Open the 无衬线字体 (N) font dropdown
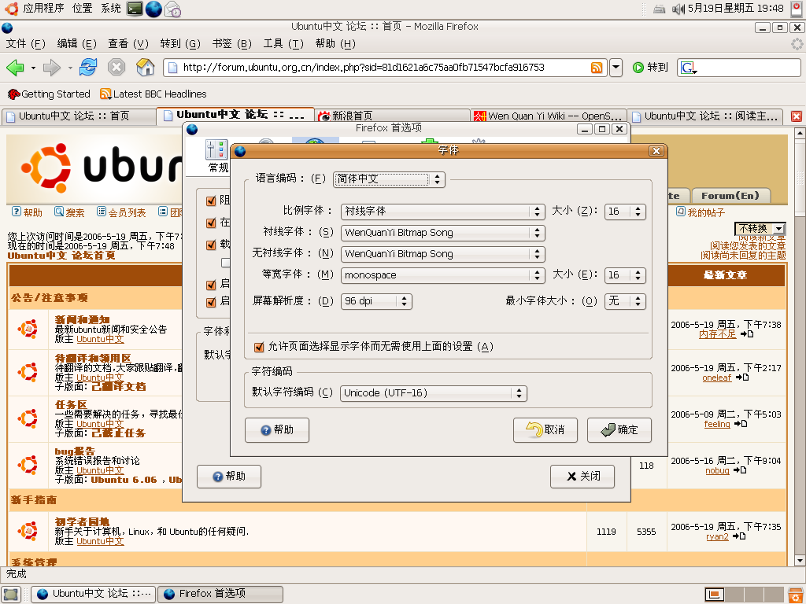The width and height of the screenshot is (806, 604). (442, 254)
